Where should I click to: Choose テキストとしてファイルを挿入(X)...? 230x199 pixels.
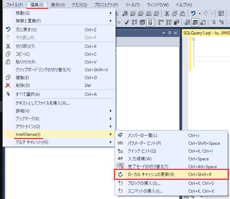59,103
